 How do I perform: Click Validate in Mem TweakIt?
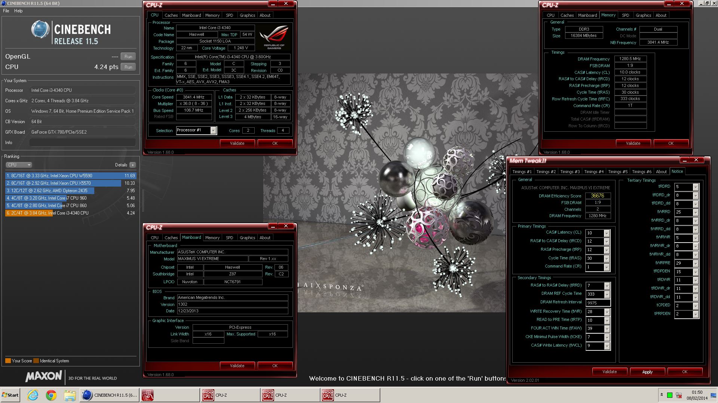(x=610, y=372)
